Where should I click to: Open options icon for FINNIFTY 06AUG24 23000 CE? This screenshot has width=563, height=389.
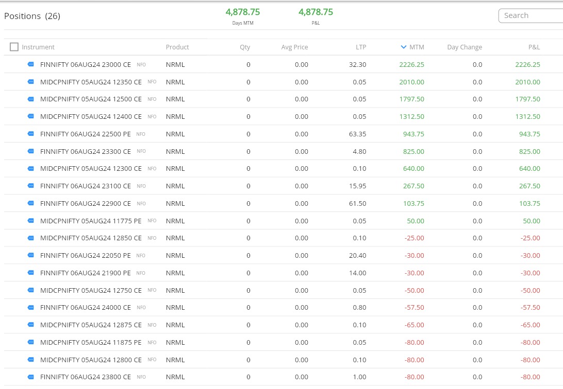[31, 64]
